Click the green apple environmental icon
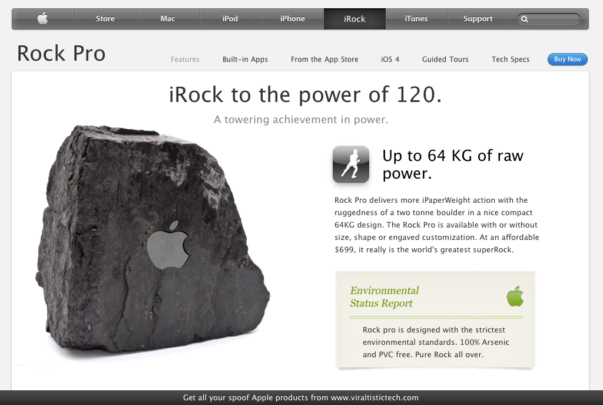Image resolution: width=603 pixels, height=405 pixels. (515, 297)
